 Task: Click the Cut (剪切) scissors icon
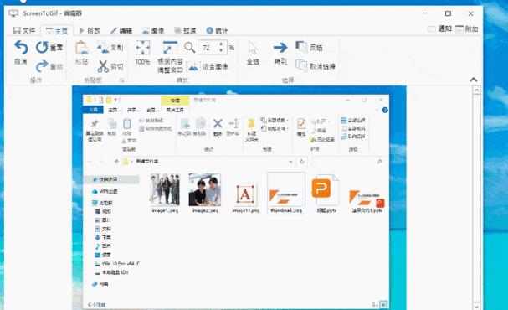[x=103, y=66]
